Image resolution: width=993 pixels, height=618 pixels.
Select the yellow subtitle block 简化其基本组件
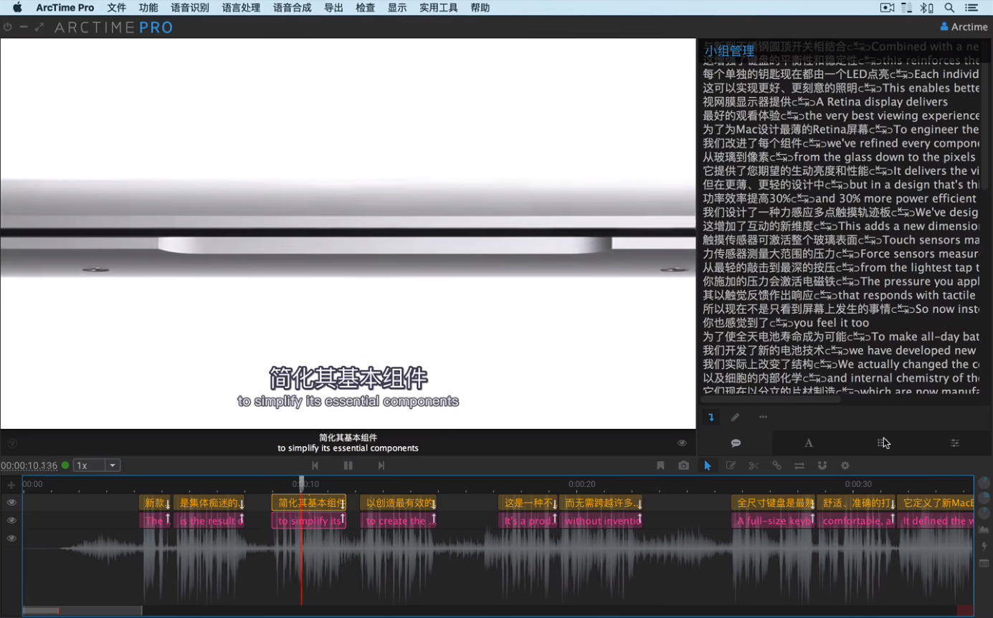[308, 503]
